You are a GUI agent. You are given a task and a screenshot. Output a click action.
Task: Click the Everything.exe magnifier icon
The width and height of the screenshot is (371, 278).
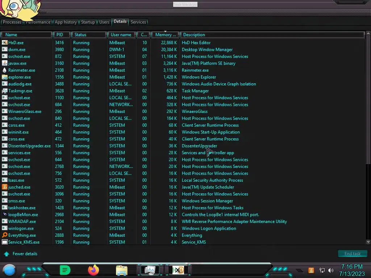click(4, 235)
